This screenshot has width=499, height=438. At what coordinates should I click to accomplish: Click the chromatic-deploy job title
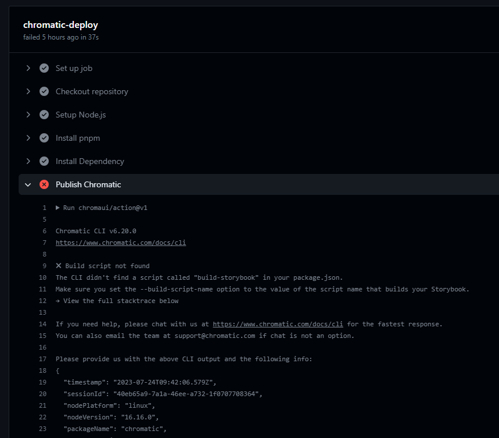[x=60, y=25]
